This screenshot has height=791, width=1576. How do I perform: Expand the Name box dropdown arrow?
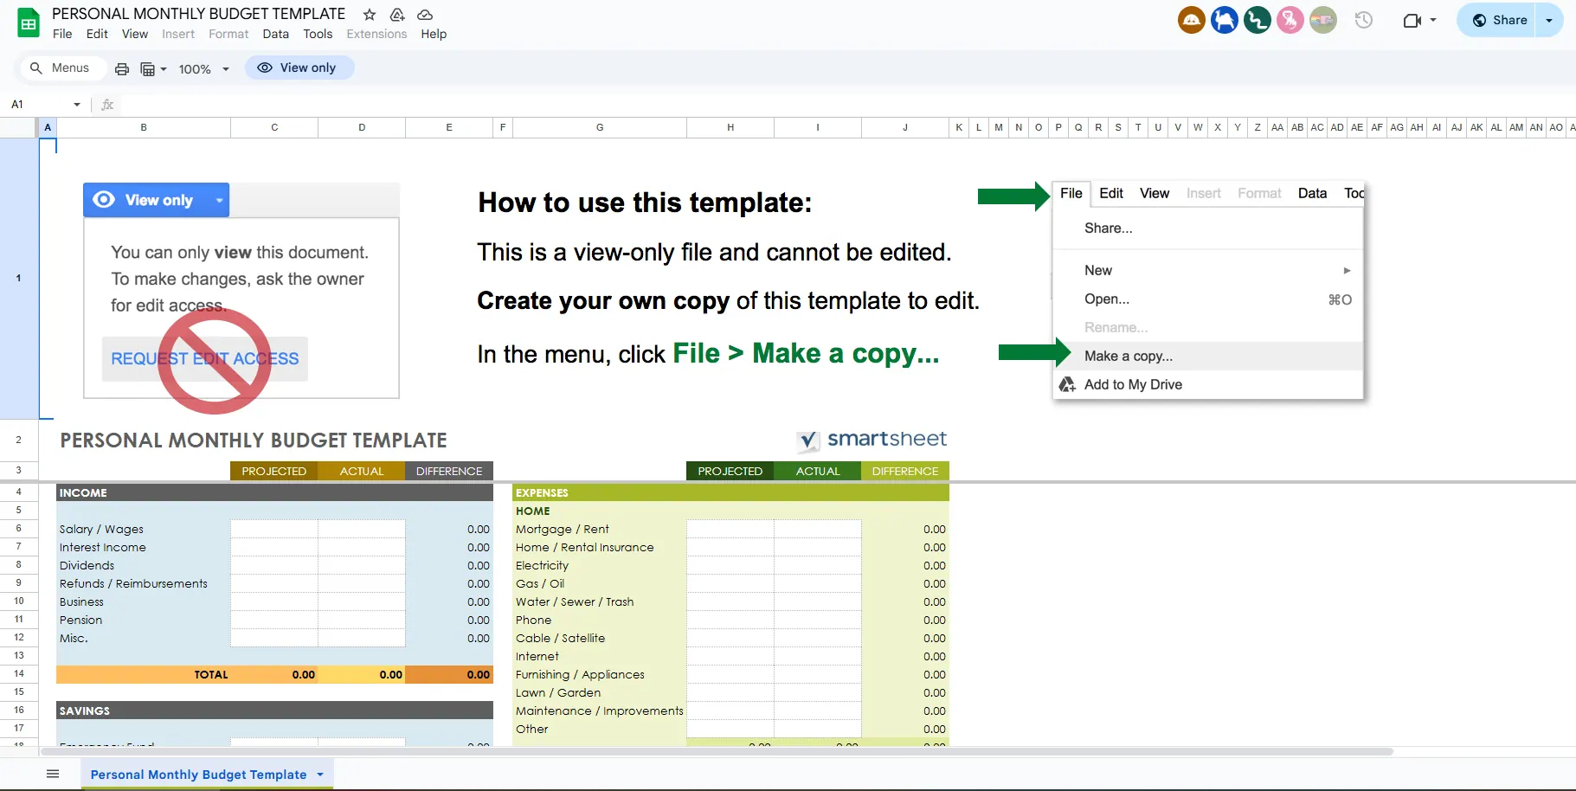[77, 105]
